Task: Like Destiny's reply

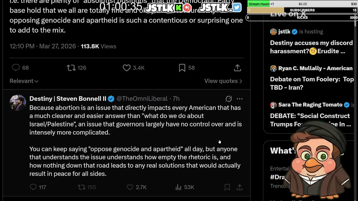Action: [x=130, y=187]
